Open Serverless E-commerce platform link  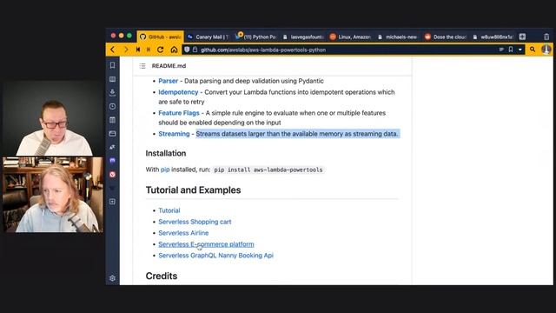206,244
